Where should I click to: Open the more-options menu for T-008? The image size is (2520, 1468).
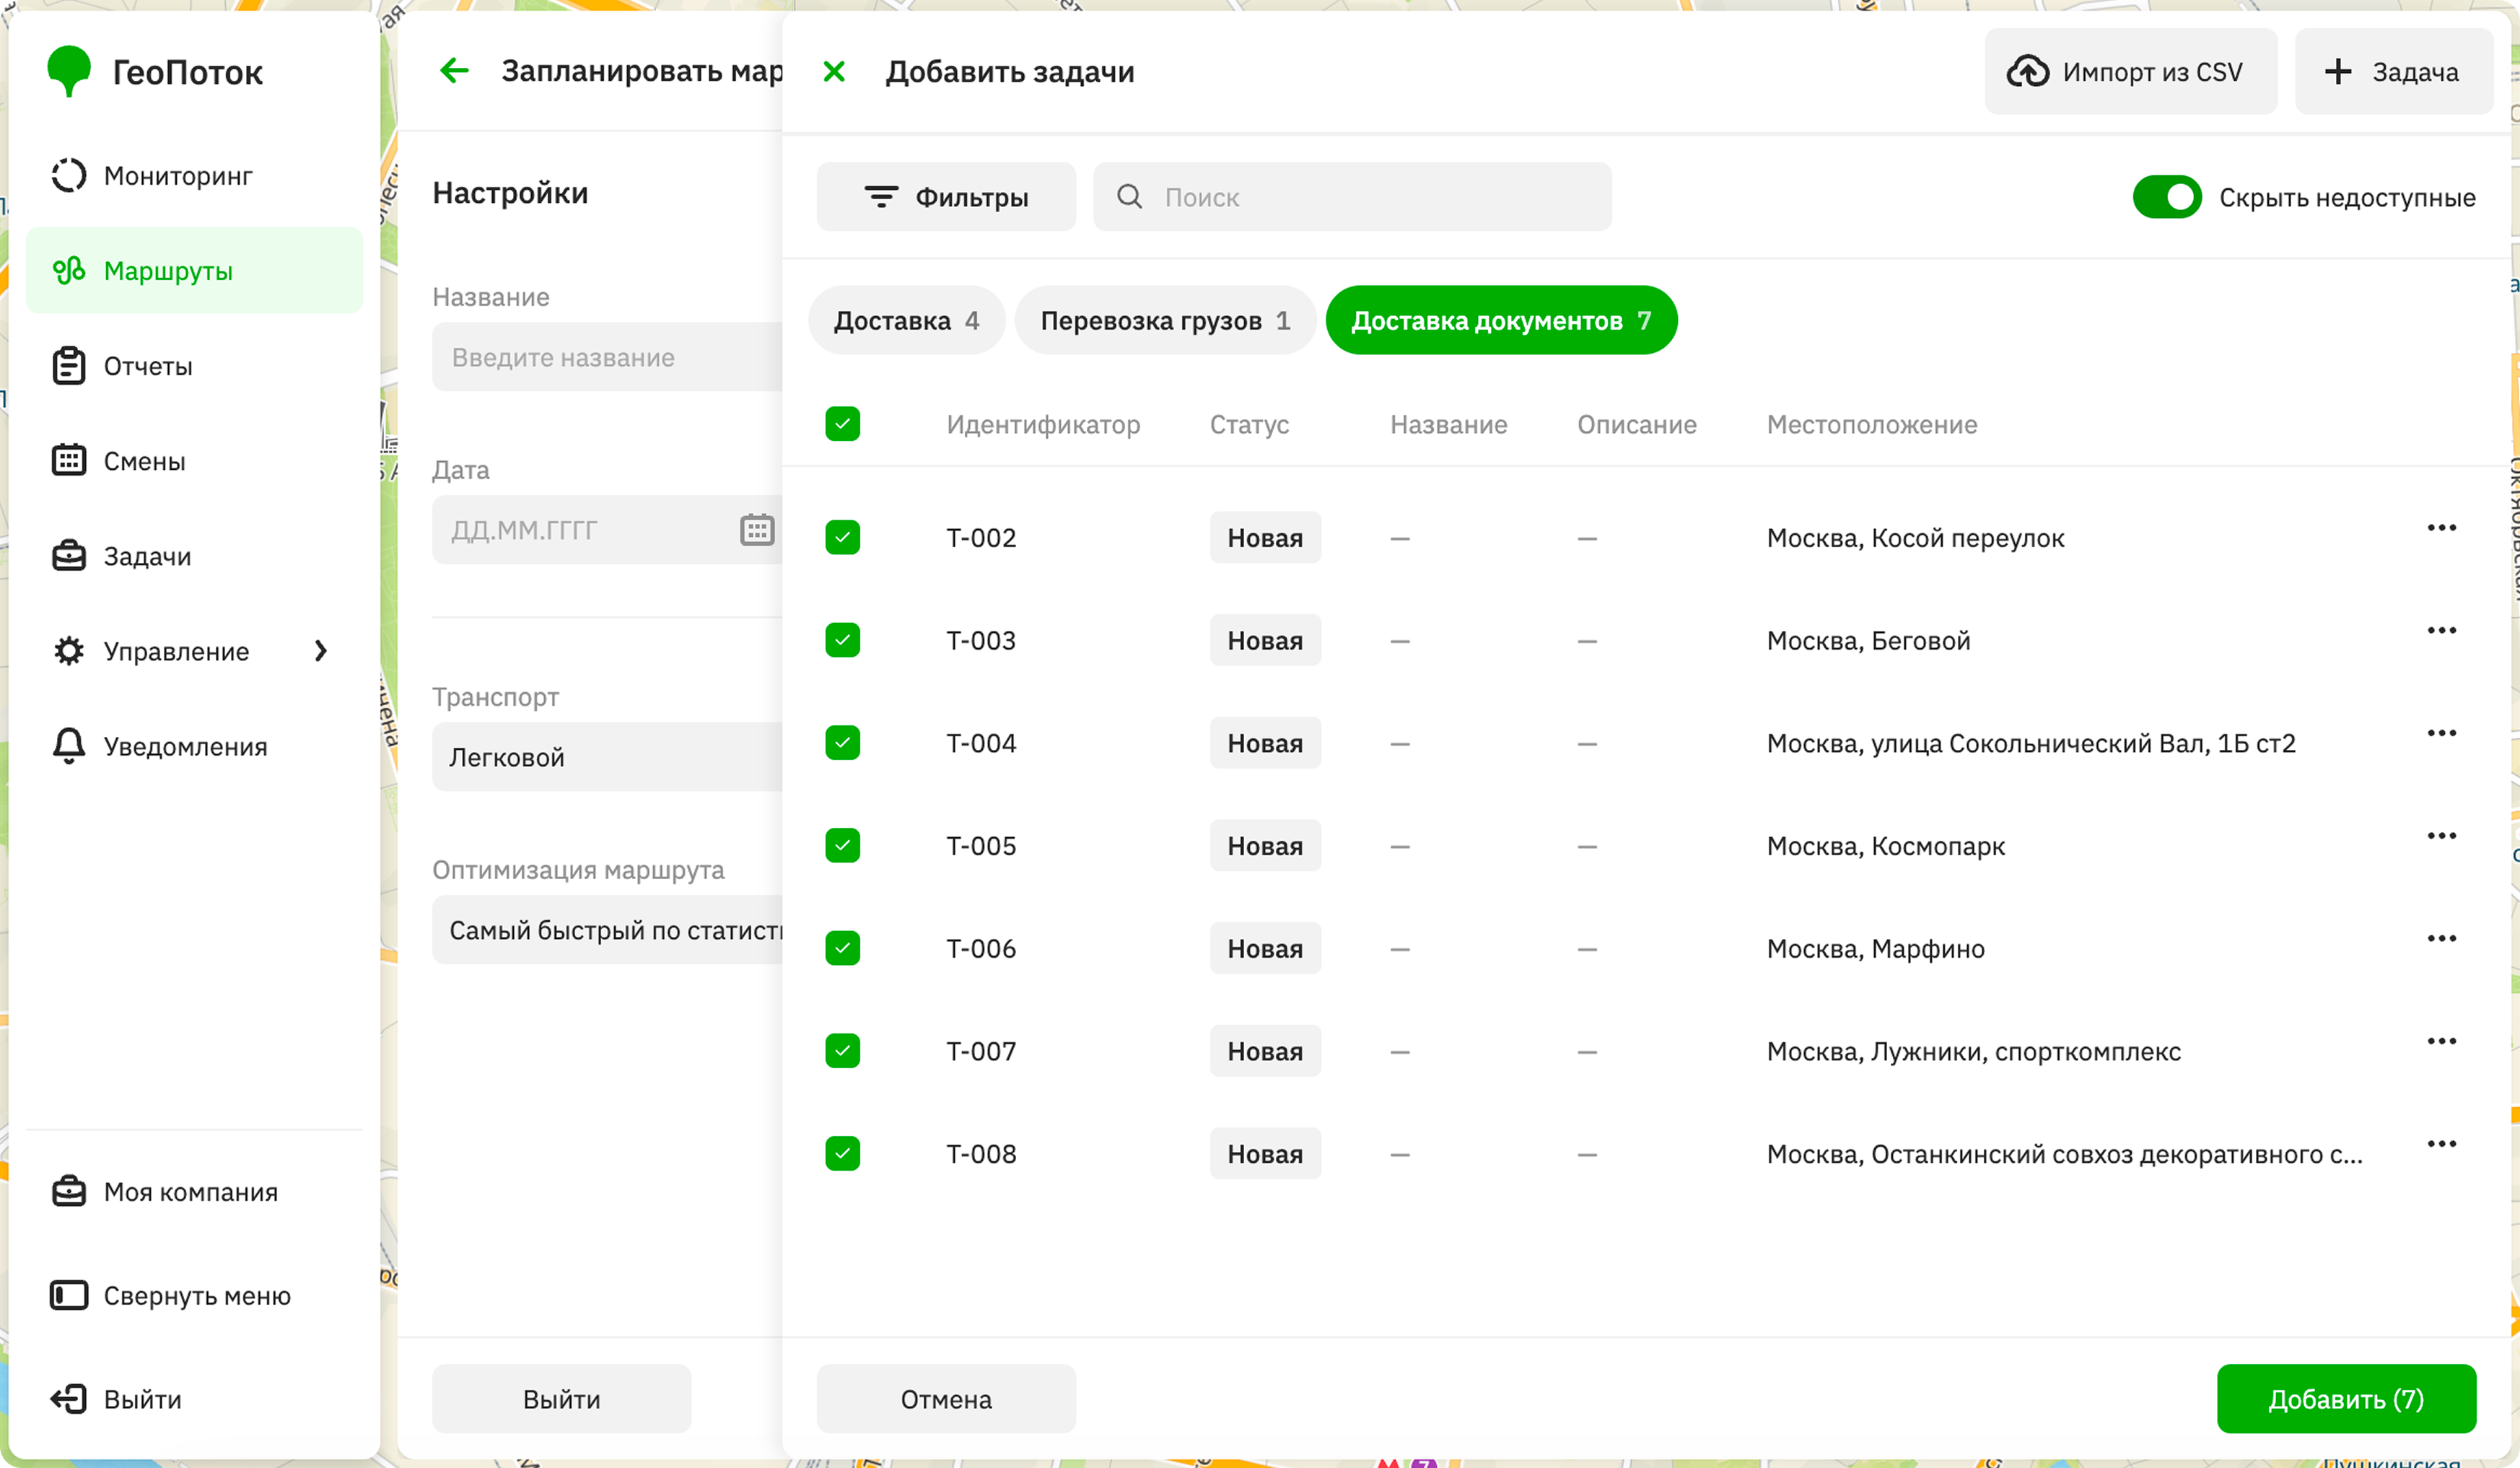(x=2441, y=1144)
